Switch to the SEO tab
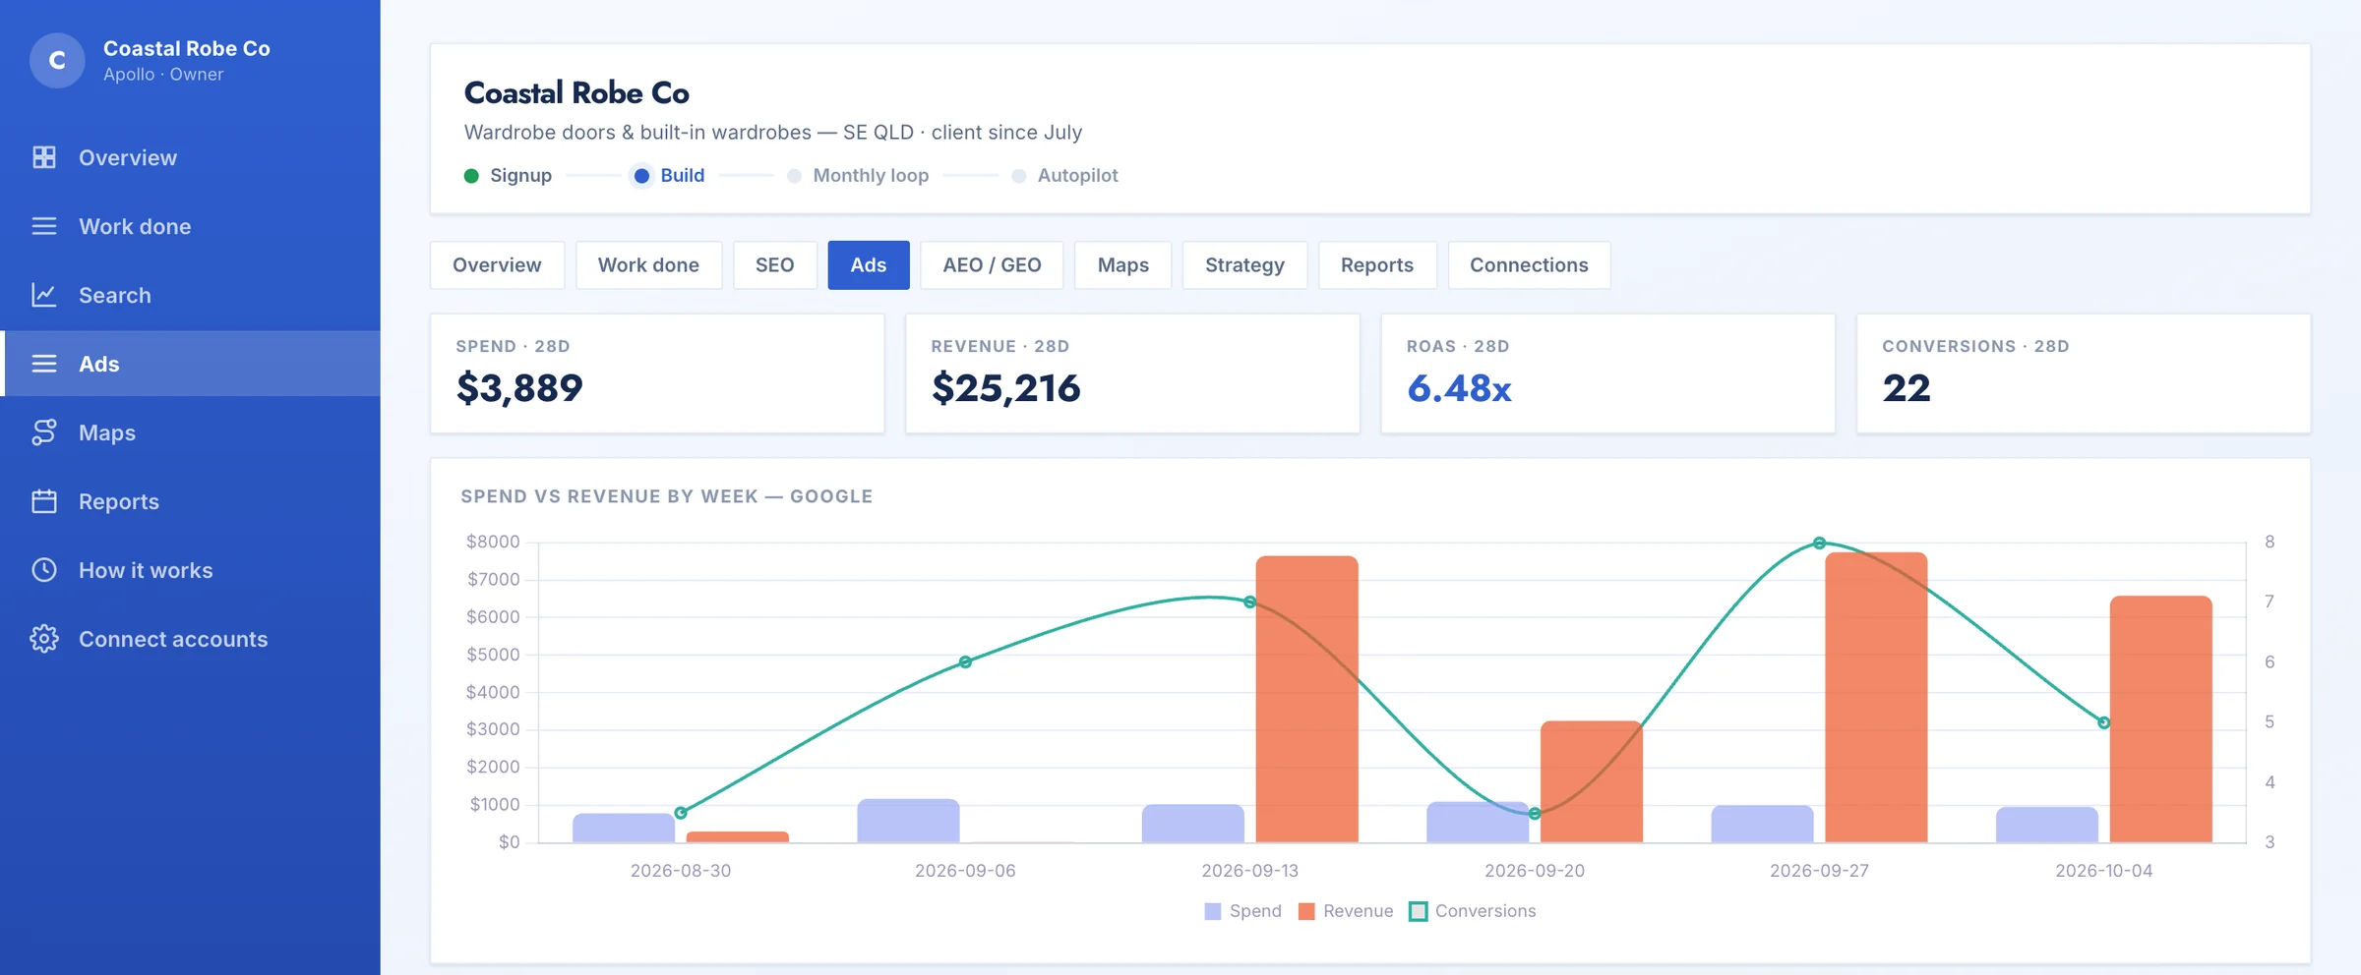The image size is (2361, 975). tap(774, 265)
